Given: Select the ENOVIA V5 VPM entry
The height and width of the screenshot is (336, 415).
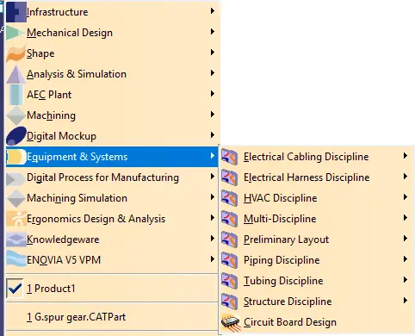Looking at the screenshot, I should pos(112,260).
